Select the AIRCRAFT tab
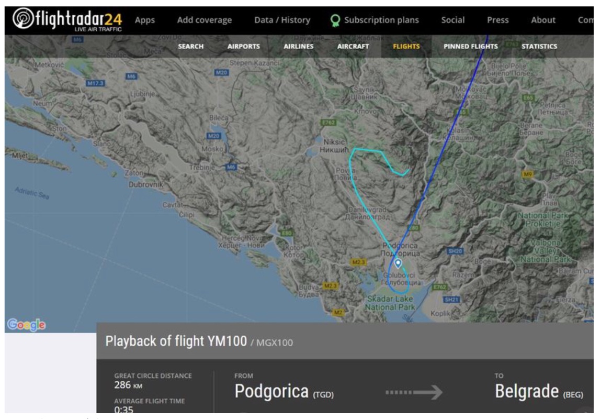Image resolution: width=601 pixels, height=419 pixels. click(353, 46)
